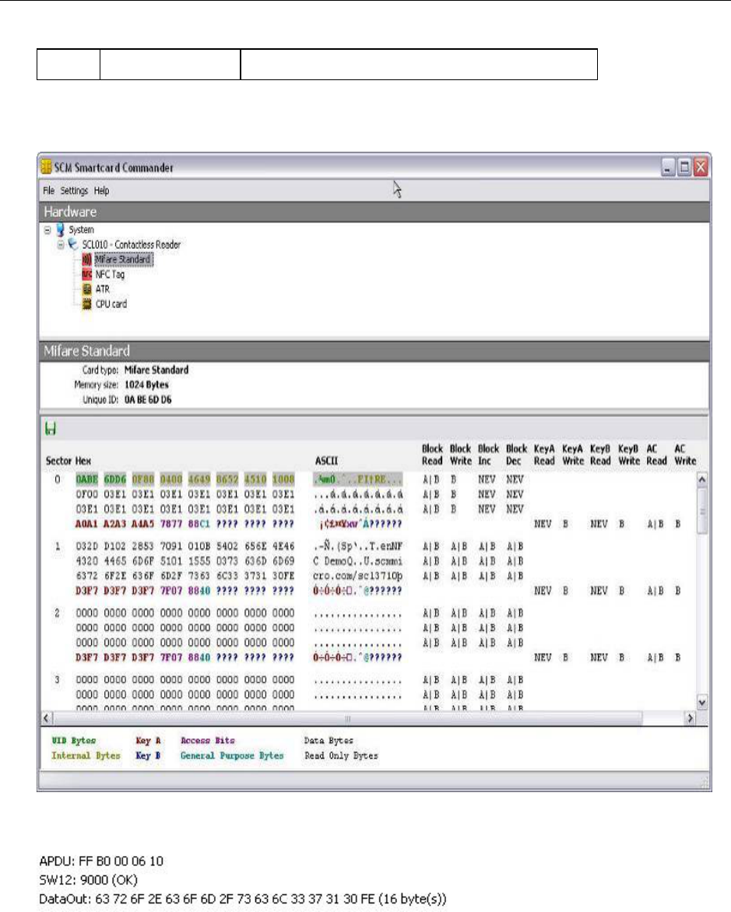Select the NFC Tag tree item

tap(110, 274)
